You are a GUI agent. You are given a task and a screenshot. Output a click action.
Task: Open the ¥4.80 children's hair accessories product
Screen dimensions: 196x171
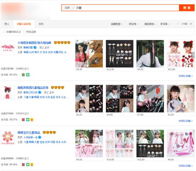[x=120, y=99]
